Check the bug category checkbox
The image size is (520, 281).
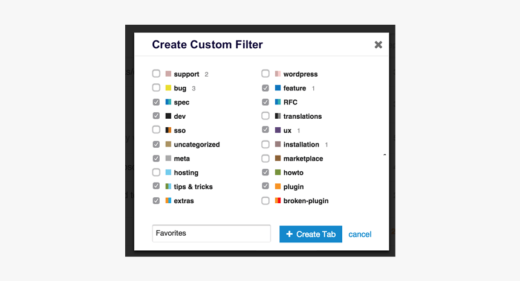tap(156, 87)
